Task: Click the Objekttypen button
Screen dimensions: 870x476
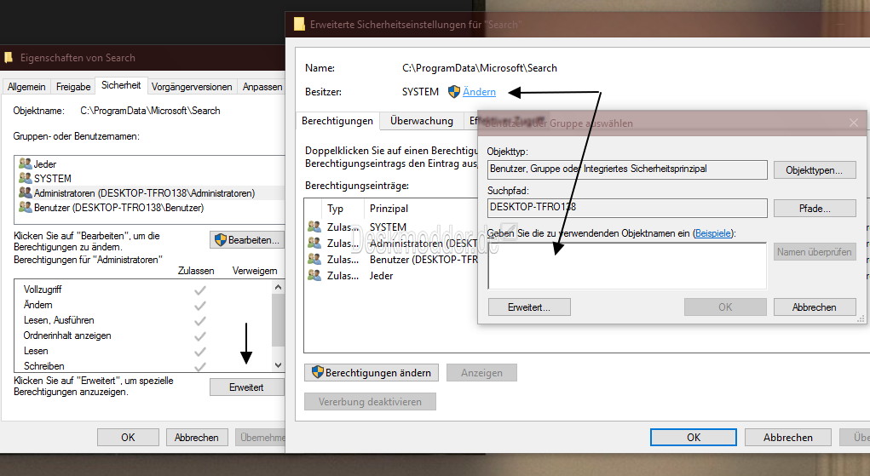Action: 814,170
